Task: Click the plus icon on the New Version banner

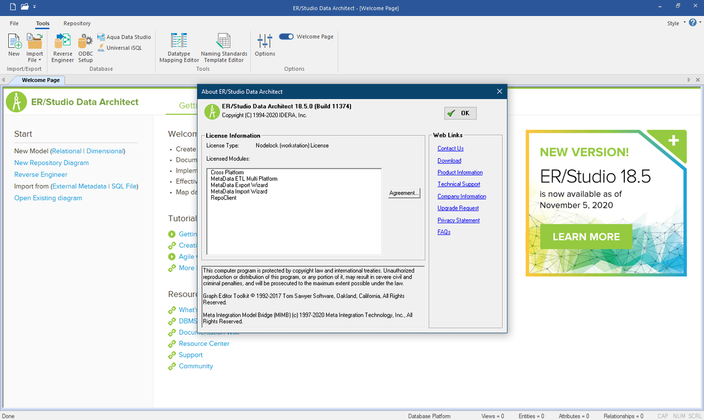Action: 673,140
